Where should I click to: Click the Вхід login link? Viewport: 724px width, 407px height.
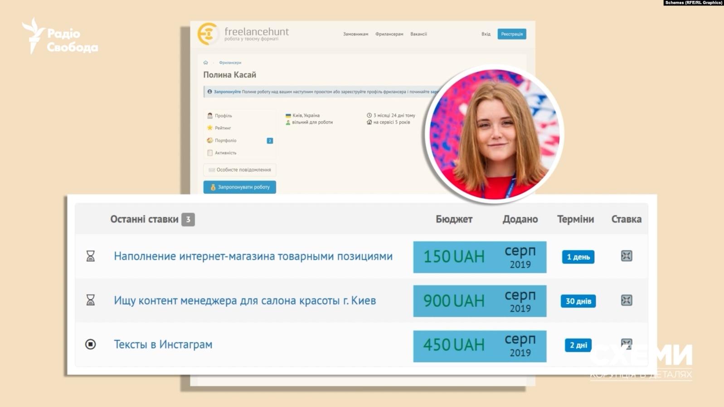[486, 34]
